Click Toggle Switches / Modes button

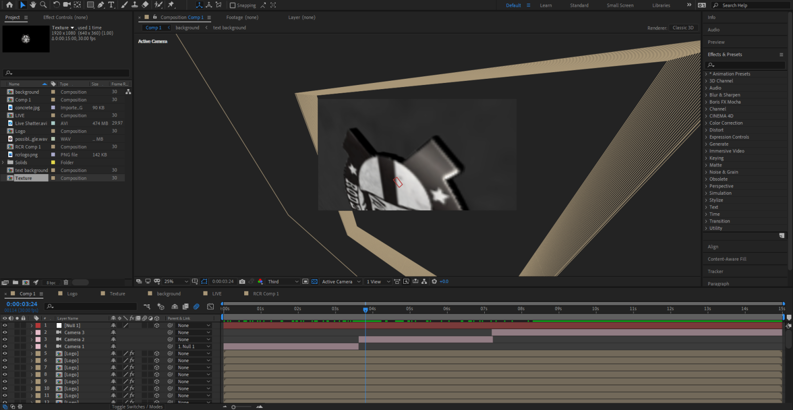137,406
